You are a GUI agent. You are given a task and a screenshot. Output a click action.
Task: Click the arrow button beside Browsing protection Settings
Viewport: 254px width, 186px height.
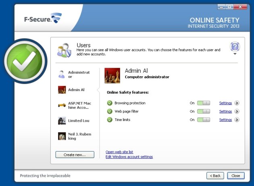point(237,103)
